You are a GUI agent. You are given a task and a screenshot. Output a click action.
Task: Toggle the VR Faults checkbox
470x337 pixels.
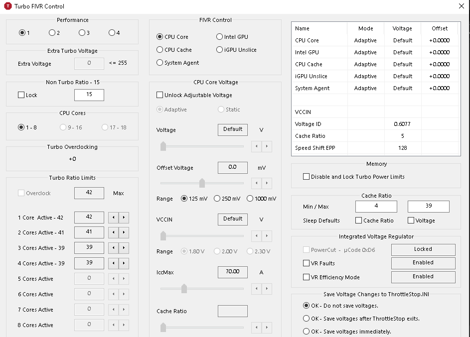click(306, 263)
